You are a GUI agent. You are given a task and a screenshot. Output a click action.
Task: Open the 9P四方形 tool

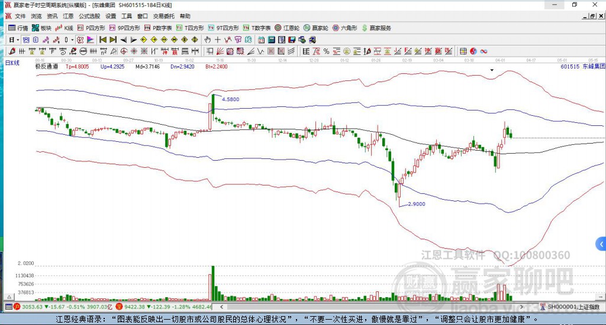124,28
